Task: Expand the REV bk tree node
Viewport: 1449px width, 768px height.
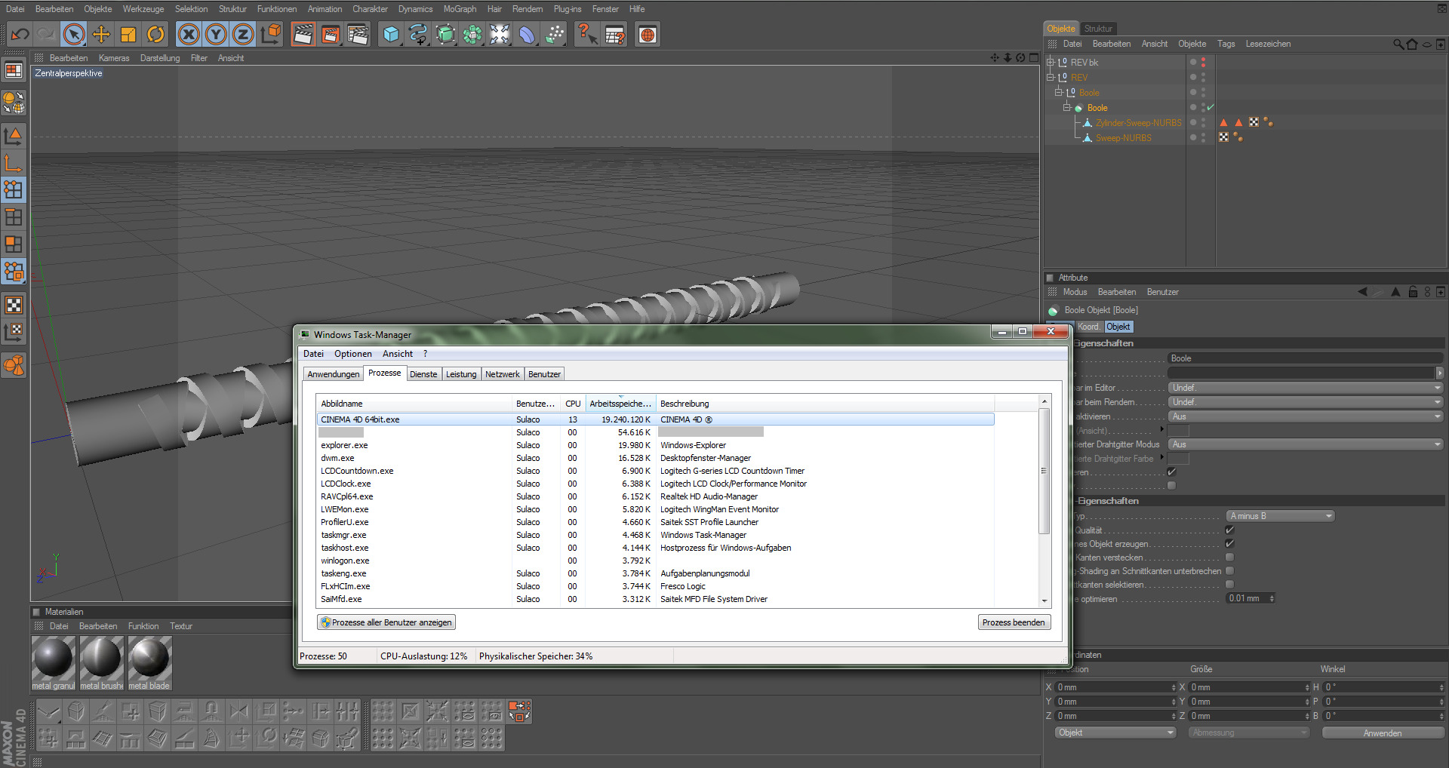Action: [1050, 63]
